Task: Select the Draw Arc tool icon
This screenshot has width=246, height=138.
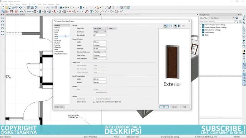Action: 106,11
